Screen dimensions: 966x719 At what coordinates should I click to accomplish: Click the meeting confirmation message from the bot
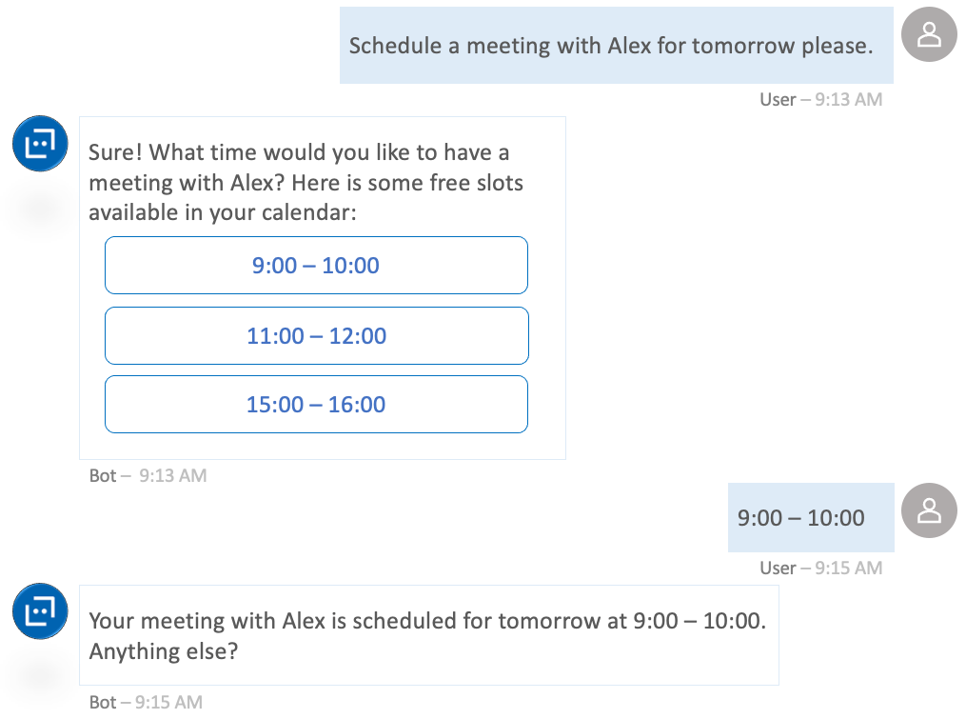point(428,634)
